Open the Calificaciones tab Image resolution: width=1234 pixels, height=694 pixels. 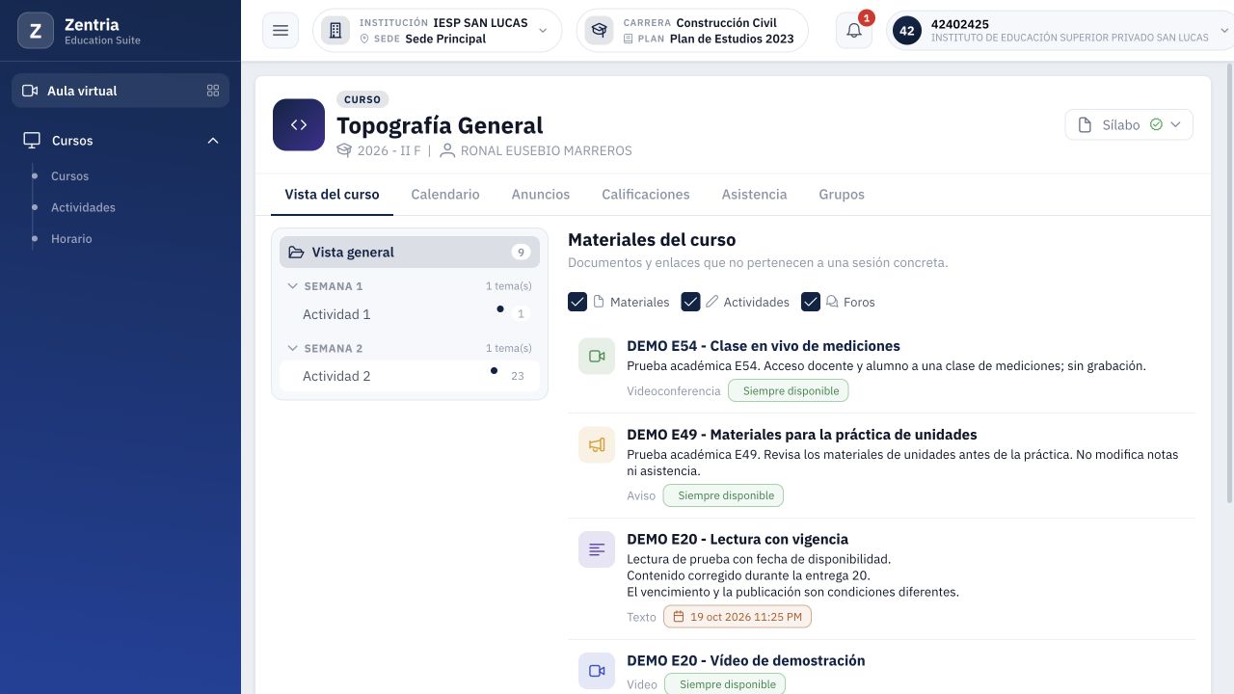point(646,195)
